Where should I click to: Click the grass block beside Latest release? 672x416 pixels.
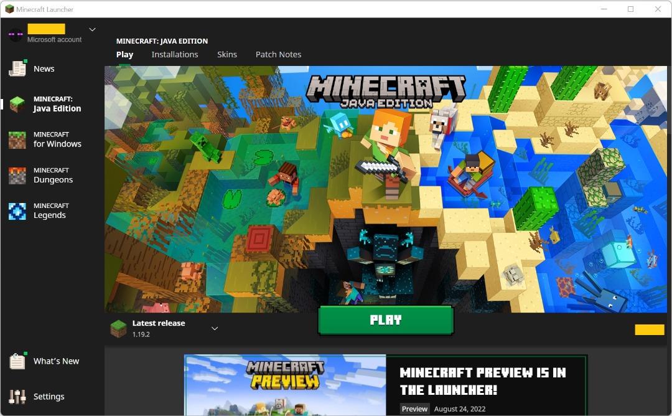tap(118, 329)
